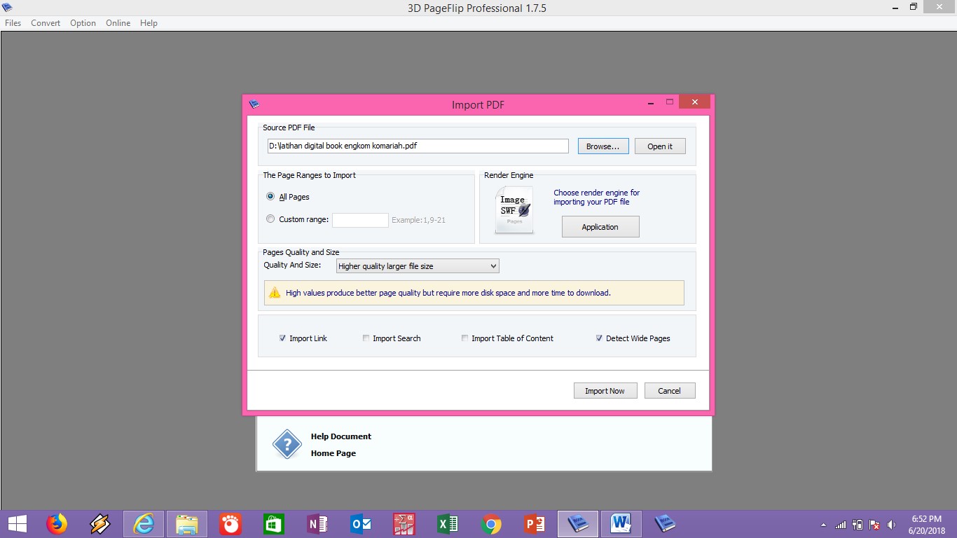The width and height of the screenshot is (957, 538).
Task: Launch Firefox from the taskbar
Action: 57,524
